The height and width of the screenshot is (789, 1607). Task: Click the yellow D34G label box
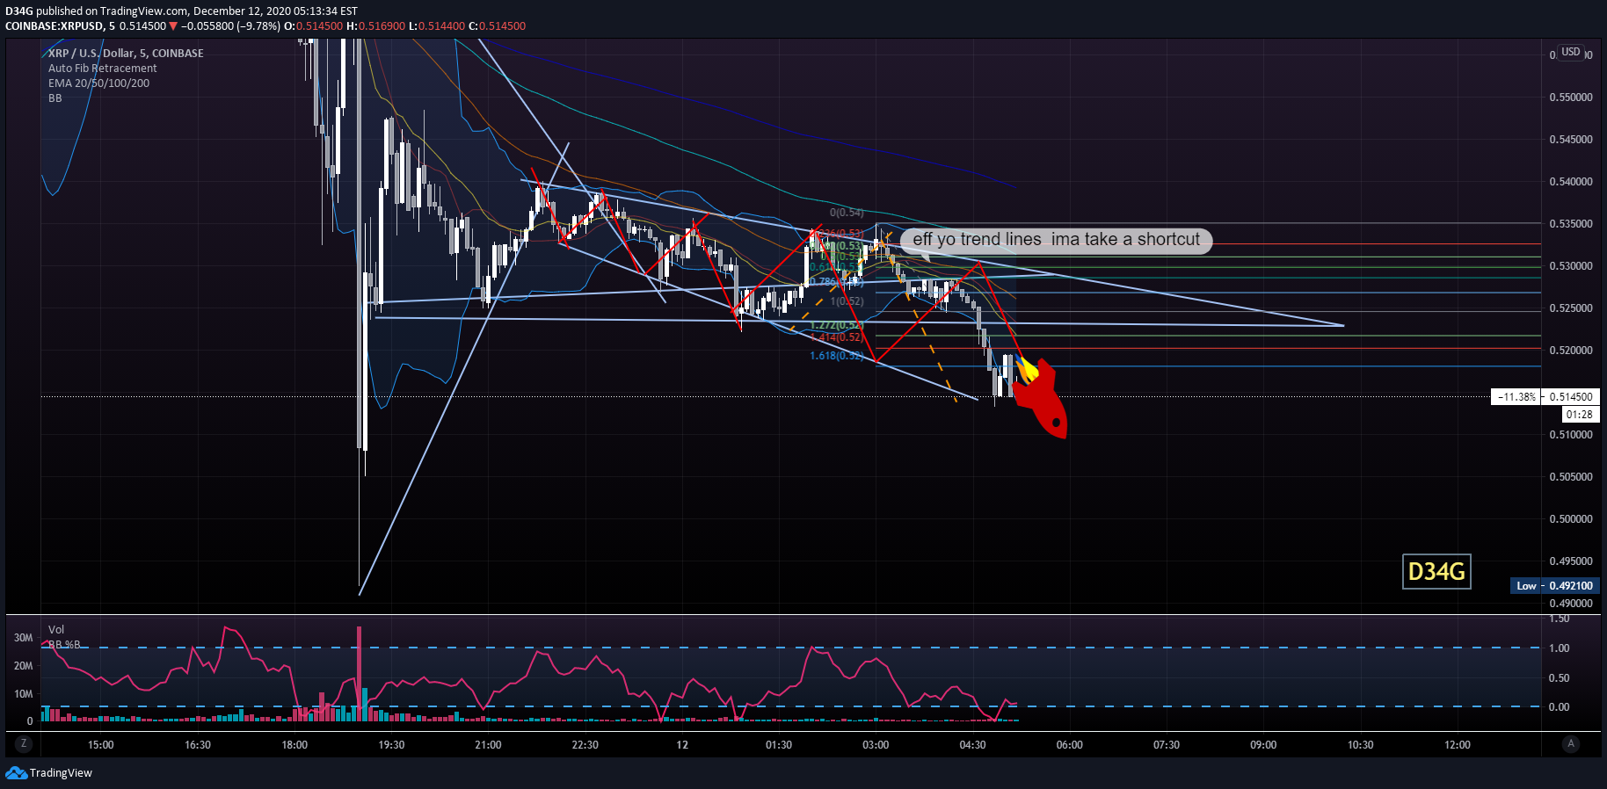[x=1436, y=572]
